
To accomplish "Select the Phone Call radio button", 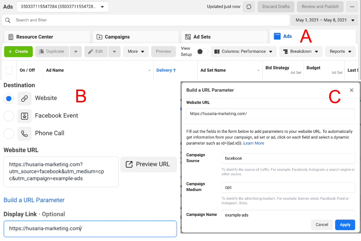I will tap(9, 133).
